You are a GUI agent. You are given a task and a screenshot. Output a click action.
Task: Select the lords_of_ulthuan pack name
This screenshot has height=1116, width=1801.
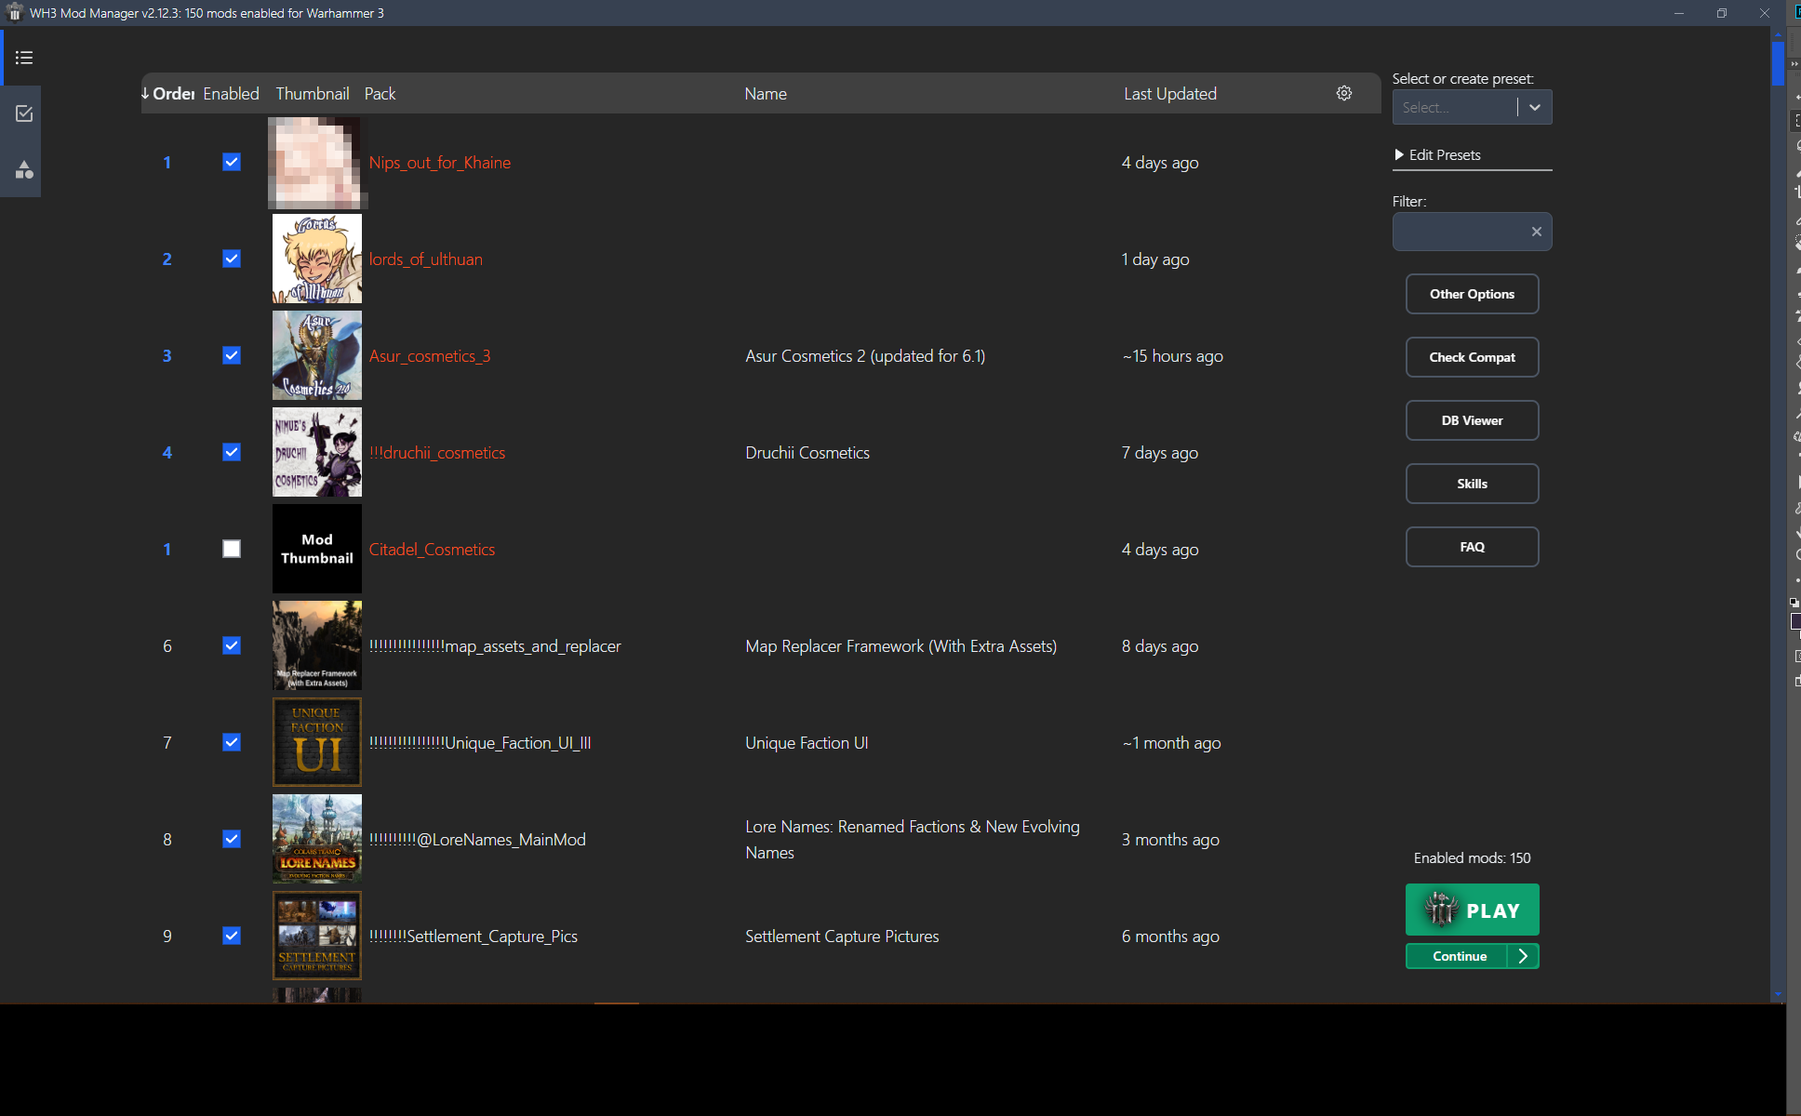pos(426,259)
